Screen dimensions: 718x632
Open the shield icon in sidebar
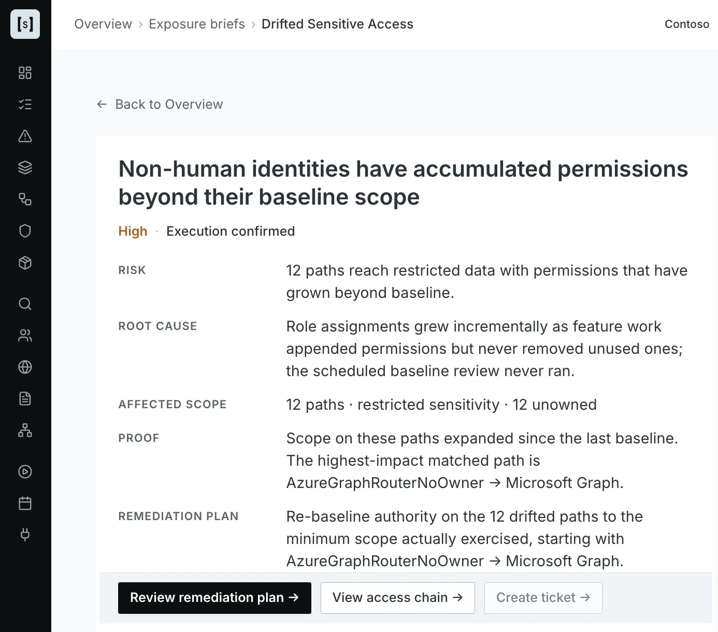tap(25, 231)
